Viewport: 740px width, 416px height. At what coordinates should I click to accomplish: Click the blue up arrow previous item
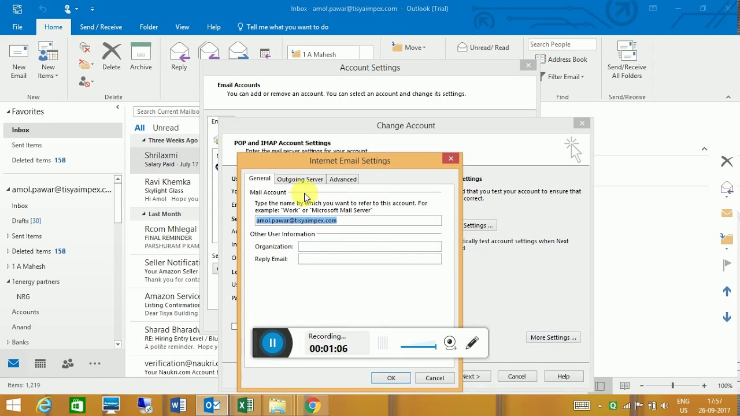727,292
